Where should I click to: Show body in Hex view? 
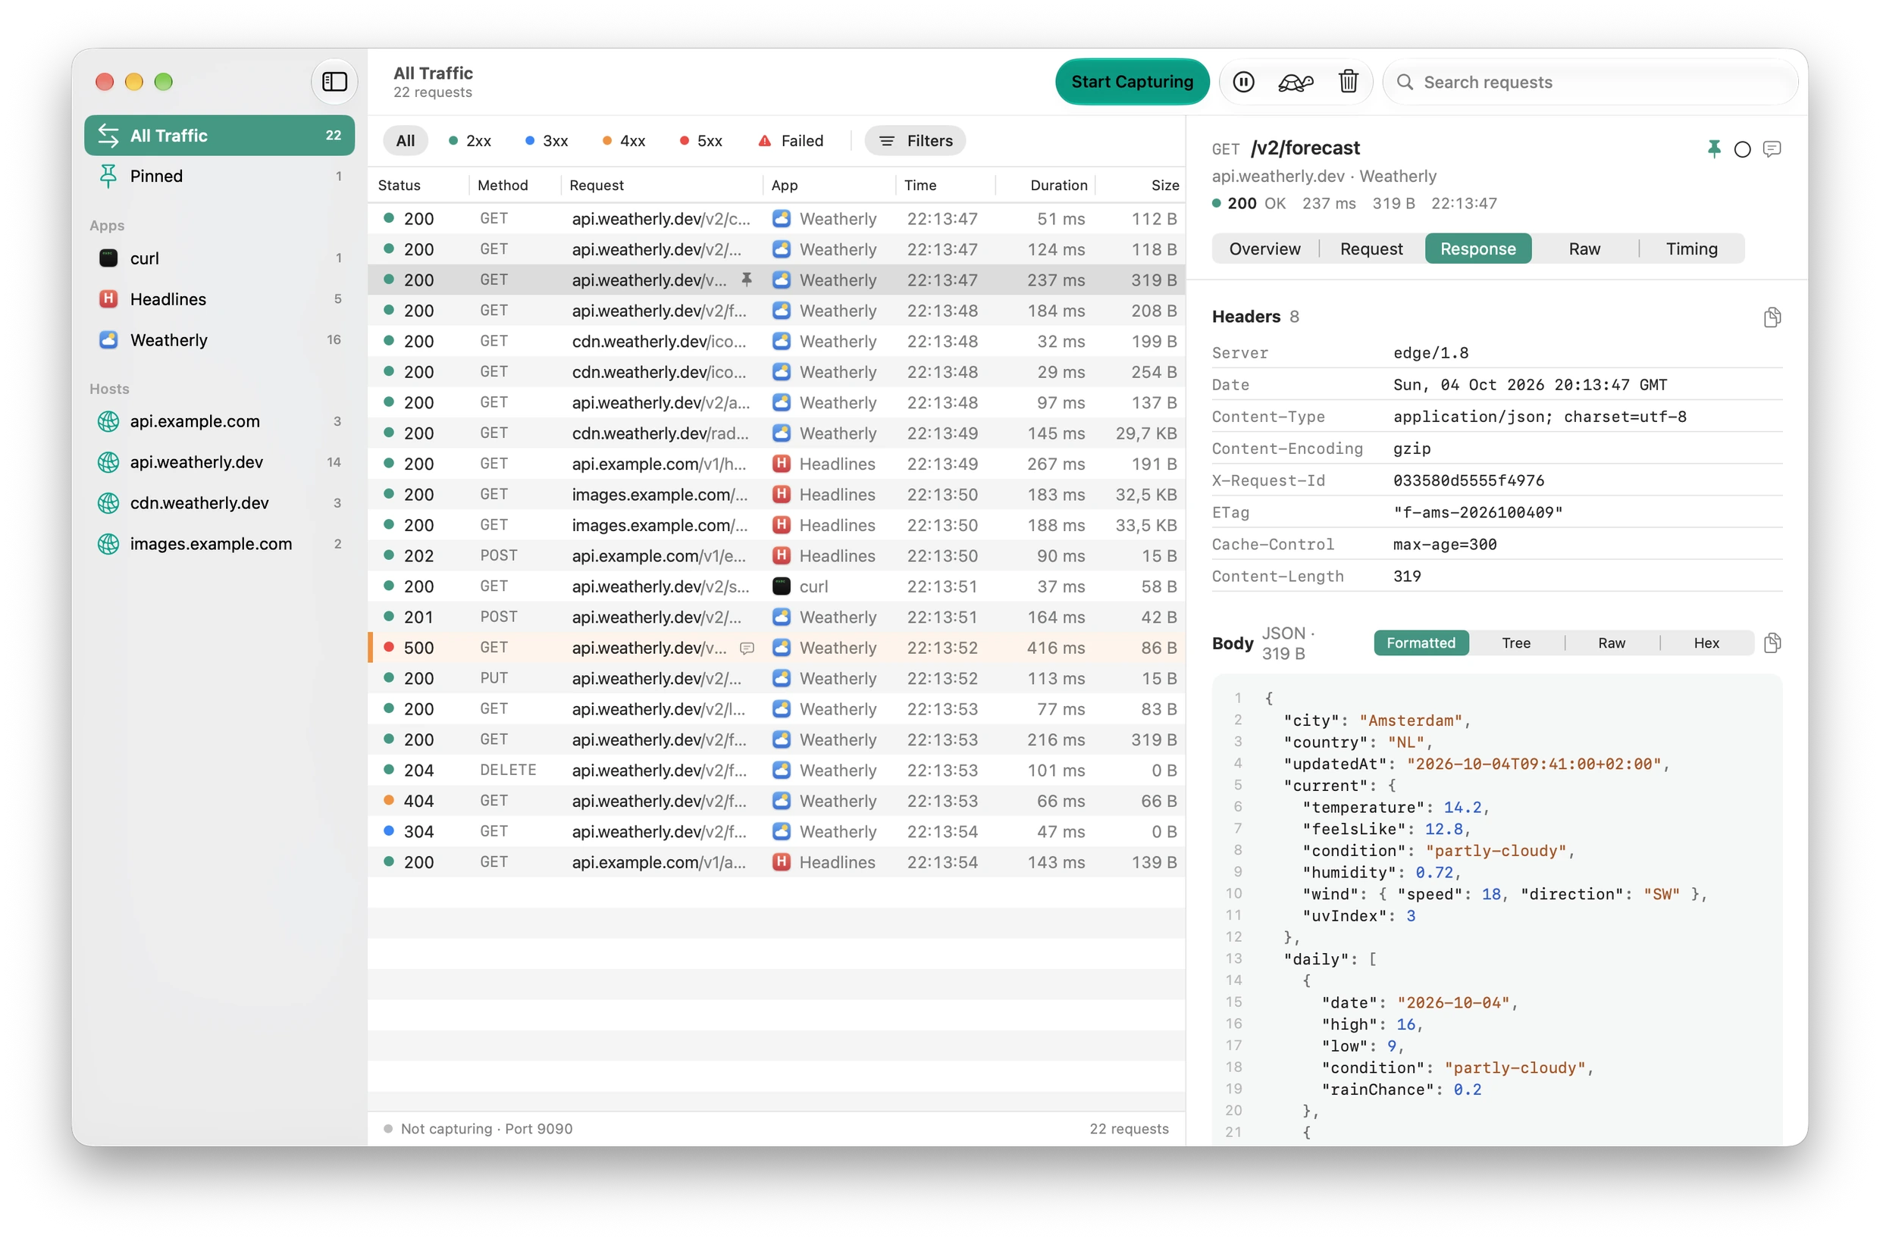click(x=1706, y=643)
